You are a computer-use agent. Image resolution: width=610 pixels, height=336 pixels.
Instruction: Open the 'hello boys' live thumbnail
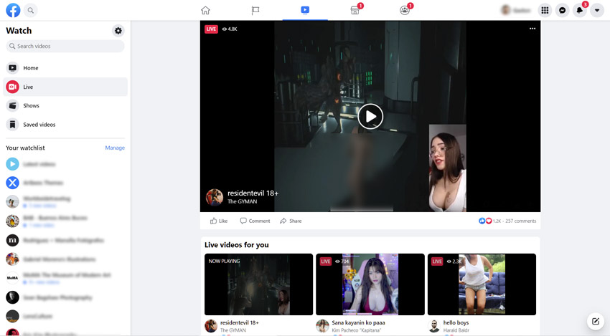(482, 284)
